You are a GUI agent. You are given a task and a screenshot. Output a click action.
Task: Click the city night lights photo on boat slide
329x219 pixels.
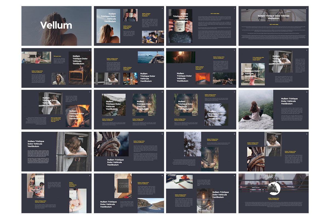pos(130,79)
